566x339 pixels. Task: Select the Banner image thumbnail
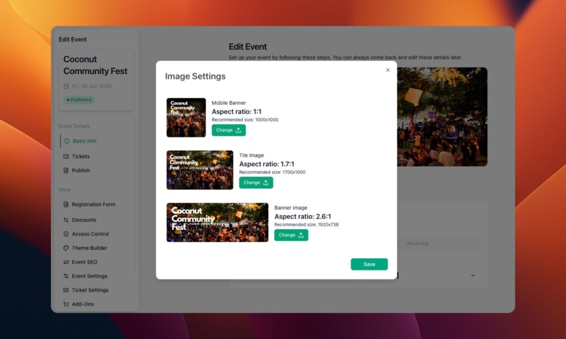(x=217, y=222)
